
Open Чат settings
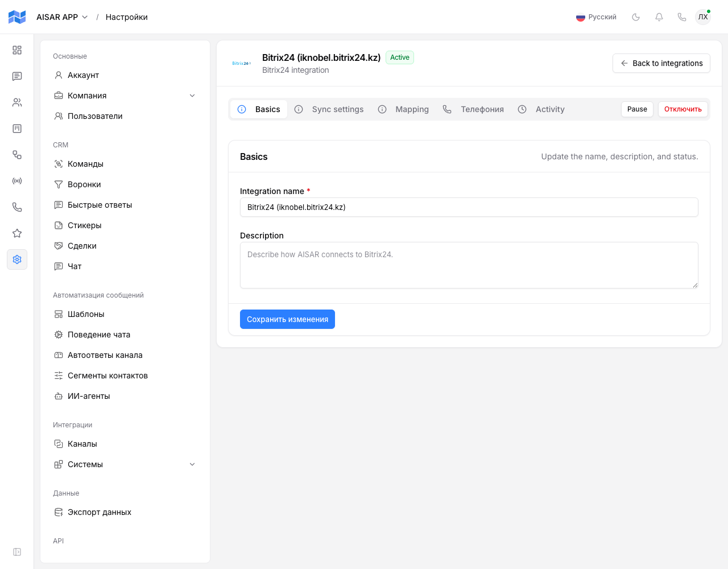point(125,266)
